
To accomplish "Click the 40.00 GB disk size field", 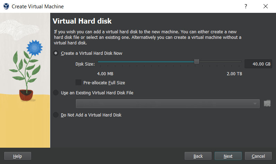I will tap(258, 64).
